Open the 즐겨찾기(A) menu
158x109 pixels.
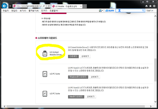click(34, 11)
